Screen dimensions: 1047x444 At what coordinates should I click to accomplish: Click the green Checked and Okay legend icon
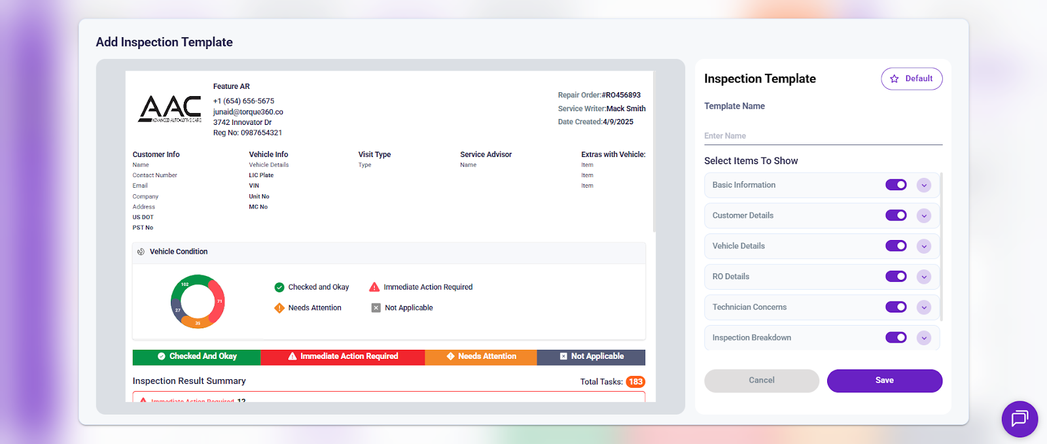(x=279, y=287)
